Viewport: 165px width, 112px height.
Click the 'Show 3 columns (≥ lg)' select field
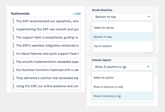(x=122, y=67)
